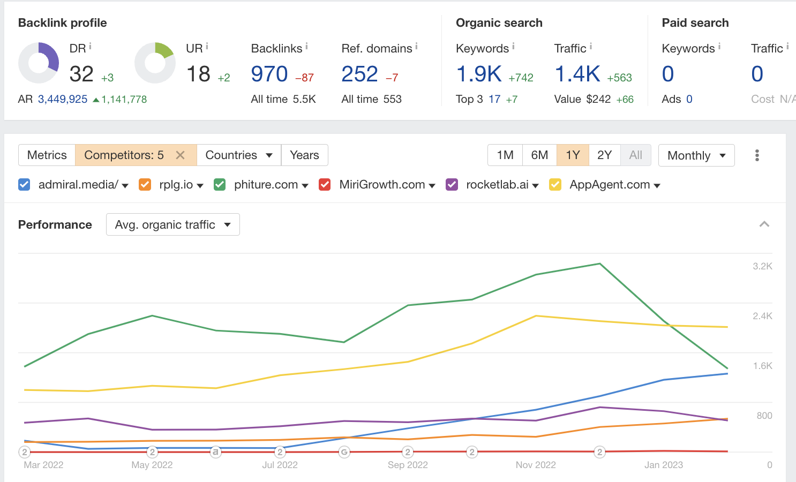Open the Avg. organic traffic metric dropdown
Screen dimensions: 796x482
click(x=172, y=224)
